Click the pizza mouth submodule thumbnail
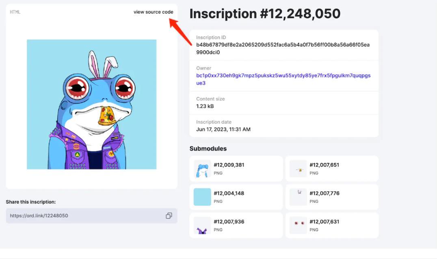 point(298,169)
